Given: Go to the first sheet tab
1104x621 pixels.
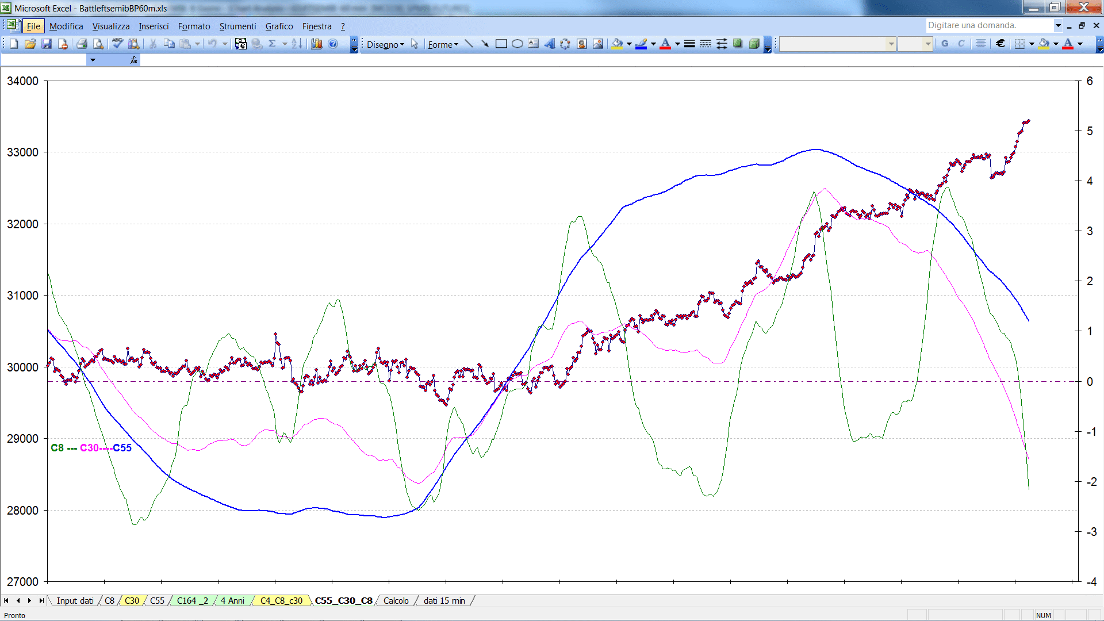Looking at the screenshot, I should coord(6,600).
